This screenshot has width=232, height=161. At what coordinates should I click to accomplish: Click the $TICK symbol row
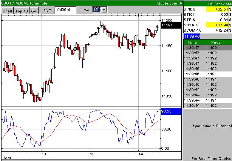(x=207, y=15)
